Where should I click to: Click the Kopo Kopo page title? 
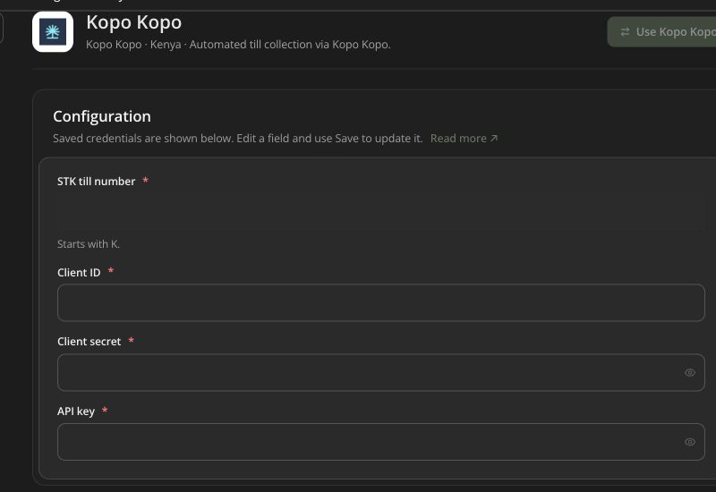[133, 22]
